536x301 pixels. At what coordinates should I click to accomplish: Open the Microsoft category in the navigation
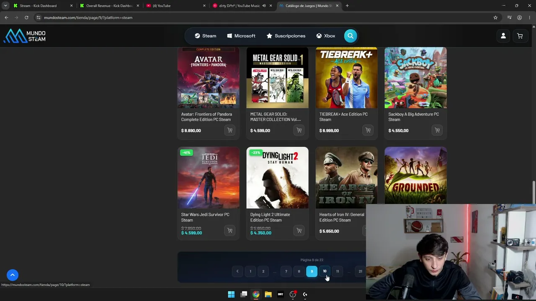(x=241, y=36)
